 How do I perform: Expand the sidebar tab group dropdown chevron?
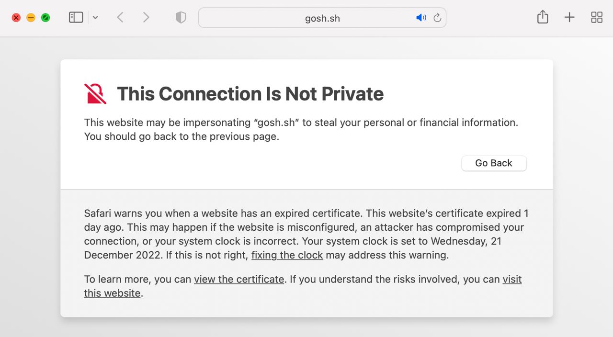95,18
